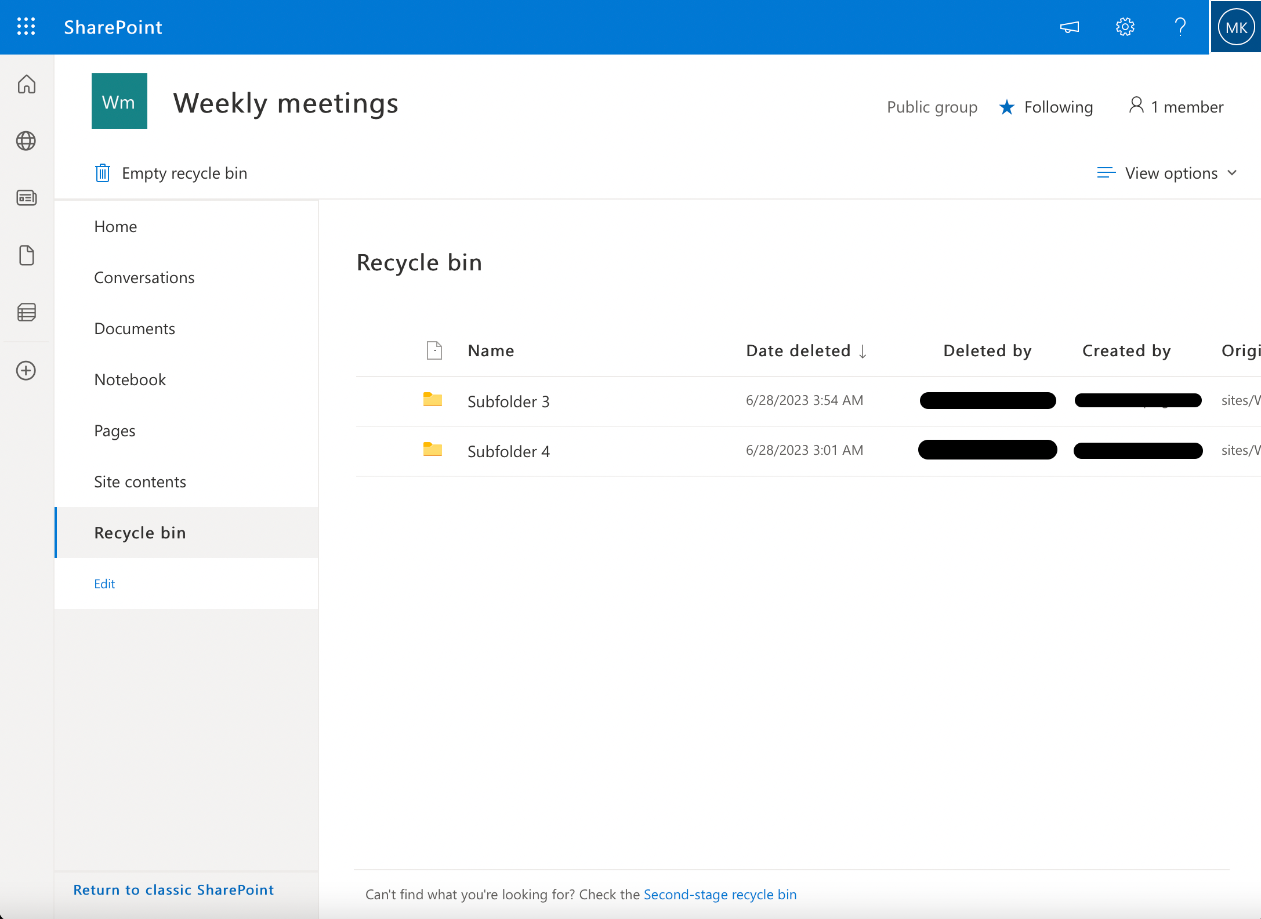Select the Subfolder 4 checkbox
The height and width of the screenshot is (919, 1261).
(385, 451)
